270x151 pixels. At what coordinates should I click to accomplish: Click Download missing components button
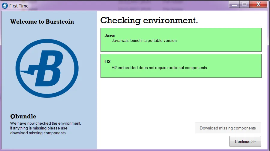coord(228,128)
